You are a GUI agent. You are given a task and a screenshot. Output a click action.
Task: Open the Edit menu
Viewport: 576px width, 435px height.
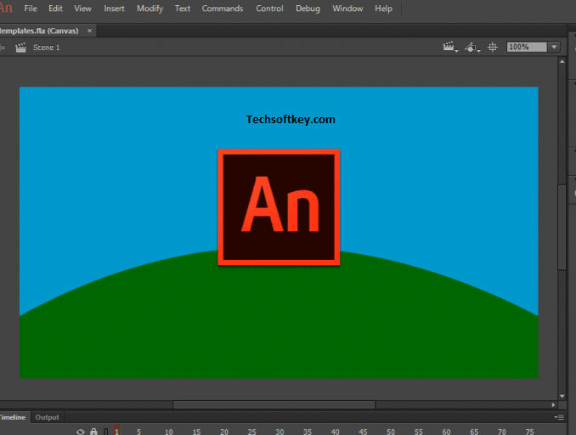click(55, 8)
